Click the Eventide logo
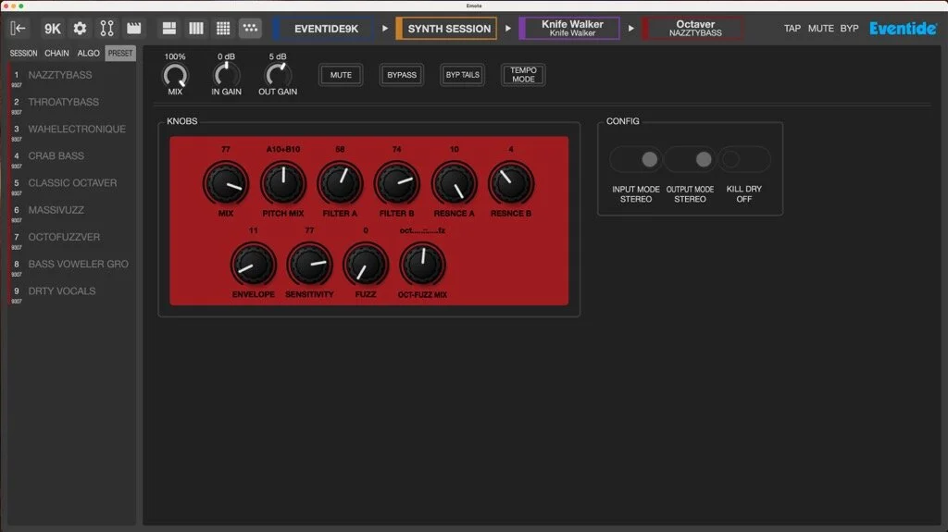The height and width of the screenshot is (532, 948). point(903,29)
